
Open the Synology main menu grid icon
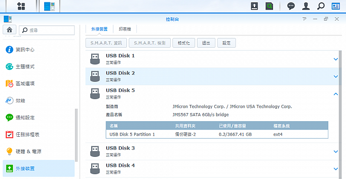(x=21, y=6)
